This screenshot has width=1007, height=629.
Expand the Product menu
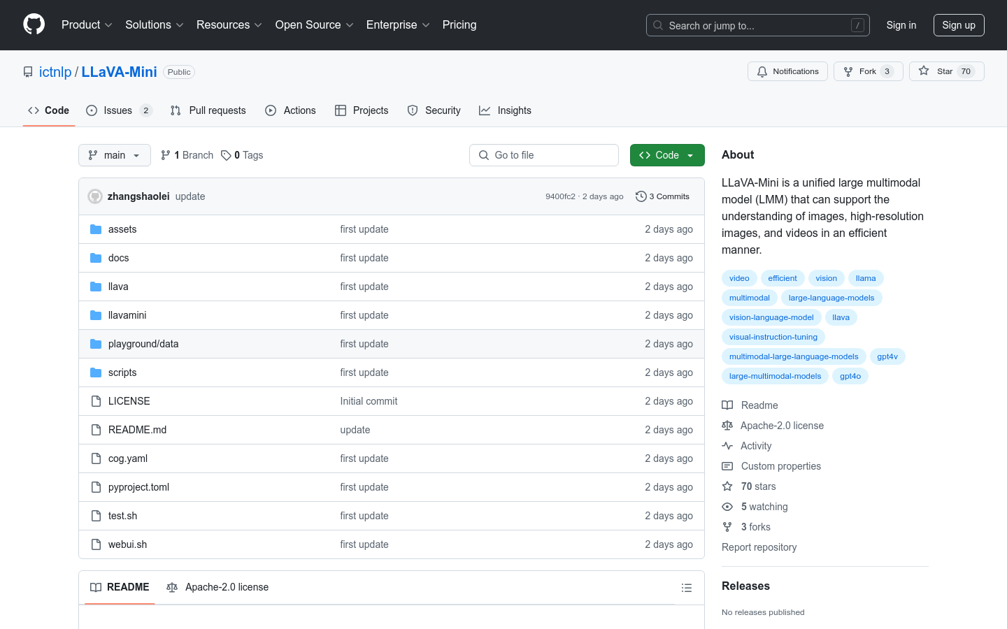(x=87, y=24)
